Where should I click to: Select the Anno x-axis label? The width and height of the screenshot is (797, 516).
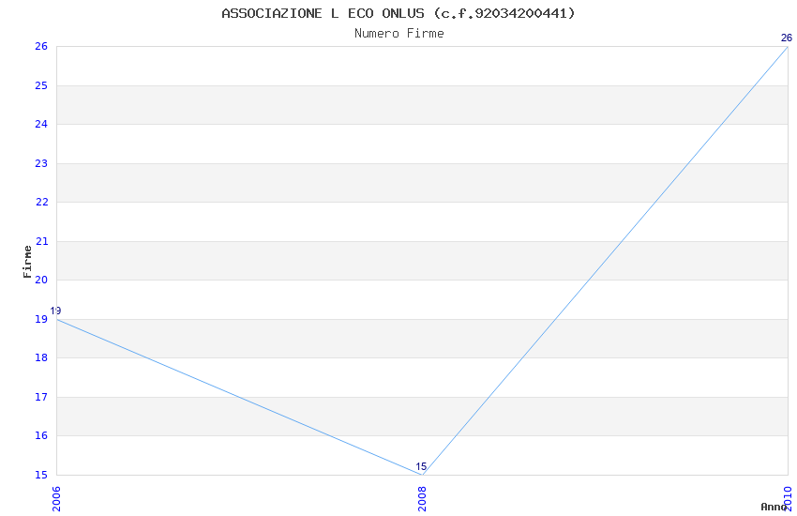tap(774, 507)
